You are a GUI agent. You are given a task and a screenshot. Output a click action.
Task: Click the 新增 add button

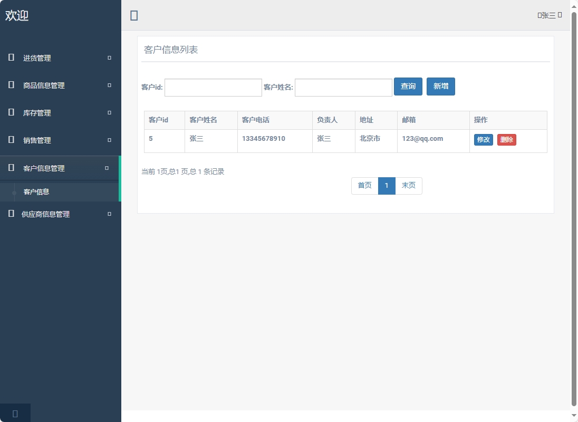coord(441,87)
